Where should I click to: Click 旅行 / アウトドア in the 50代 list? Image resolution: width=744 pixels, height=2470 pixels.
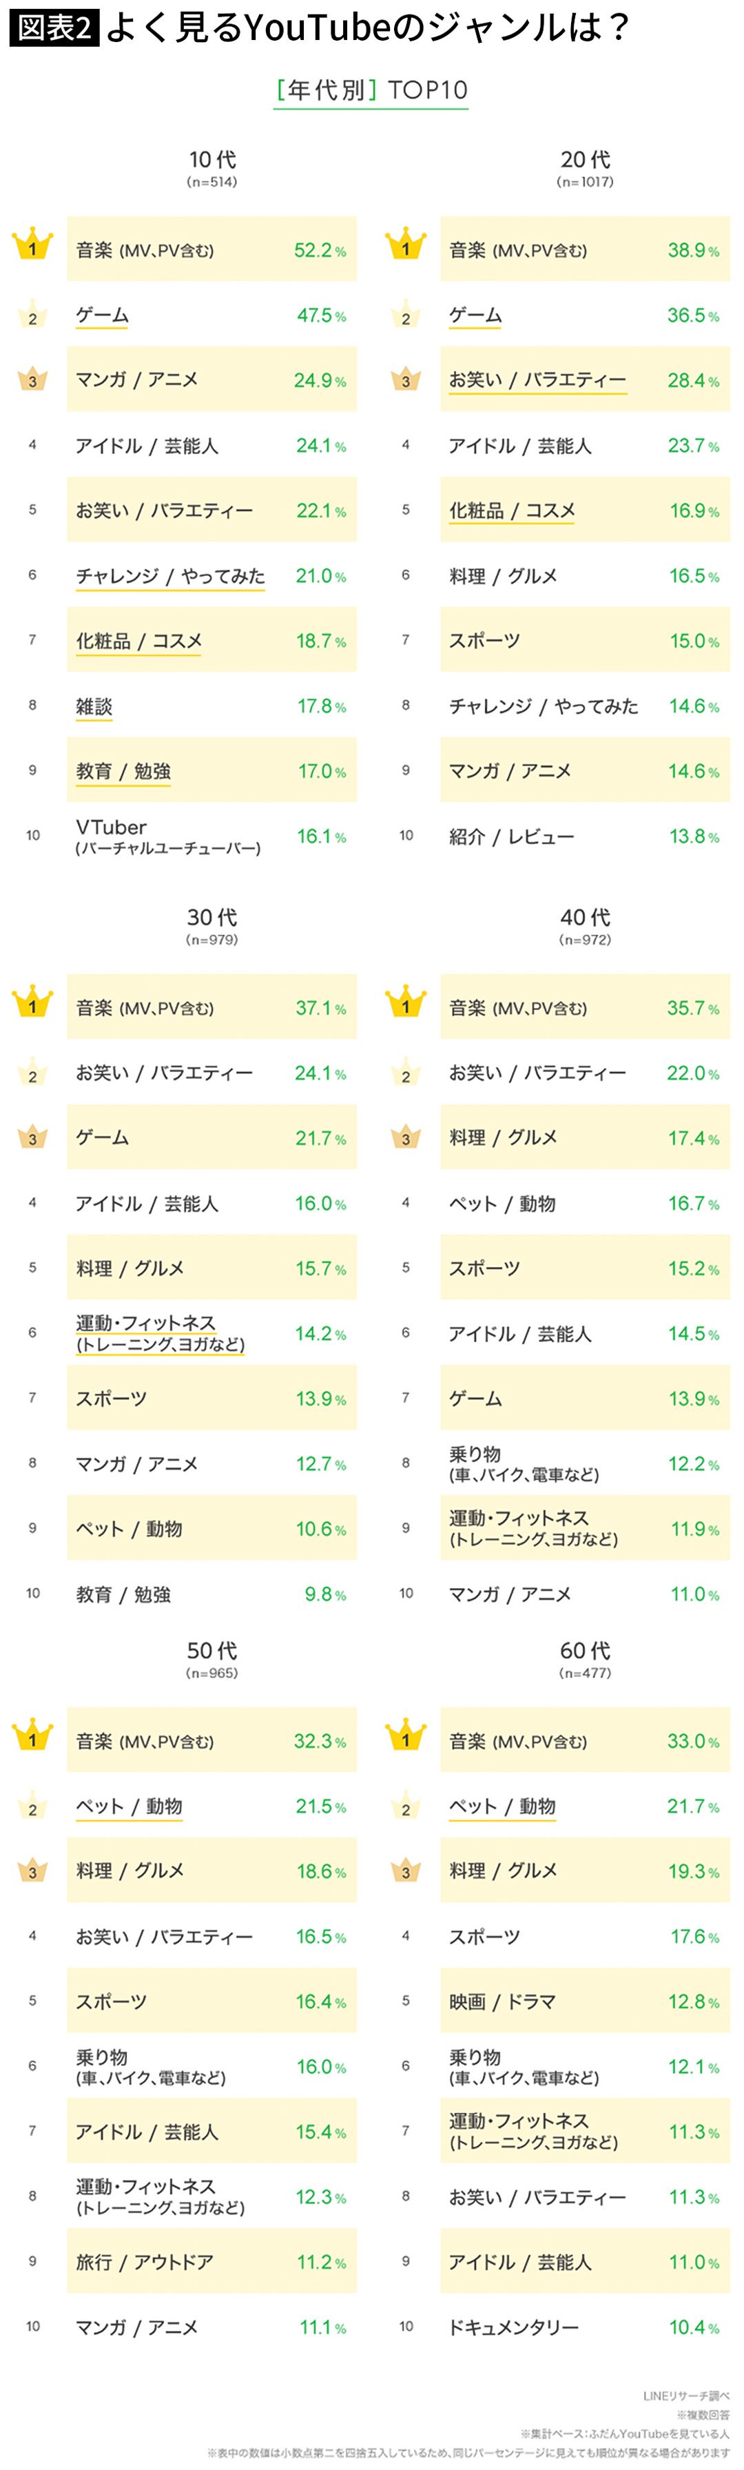coord(145,2263)
